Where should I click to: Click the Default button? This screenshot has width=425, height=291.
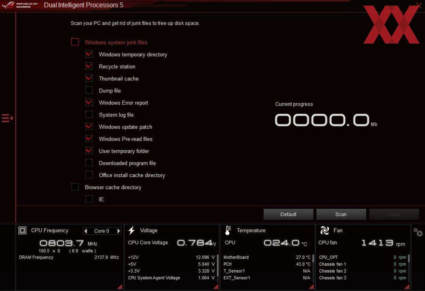[288, 214]
